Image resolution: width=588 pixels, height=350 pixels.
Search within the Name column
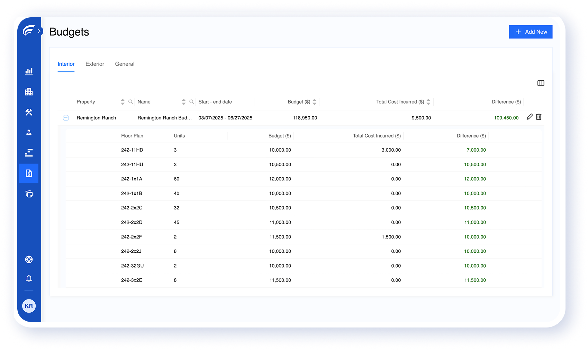(x=191, y=102)
